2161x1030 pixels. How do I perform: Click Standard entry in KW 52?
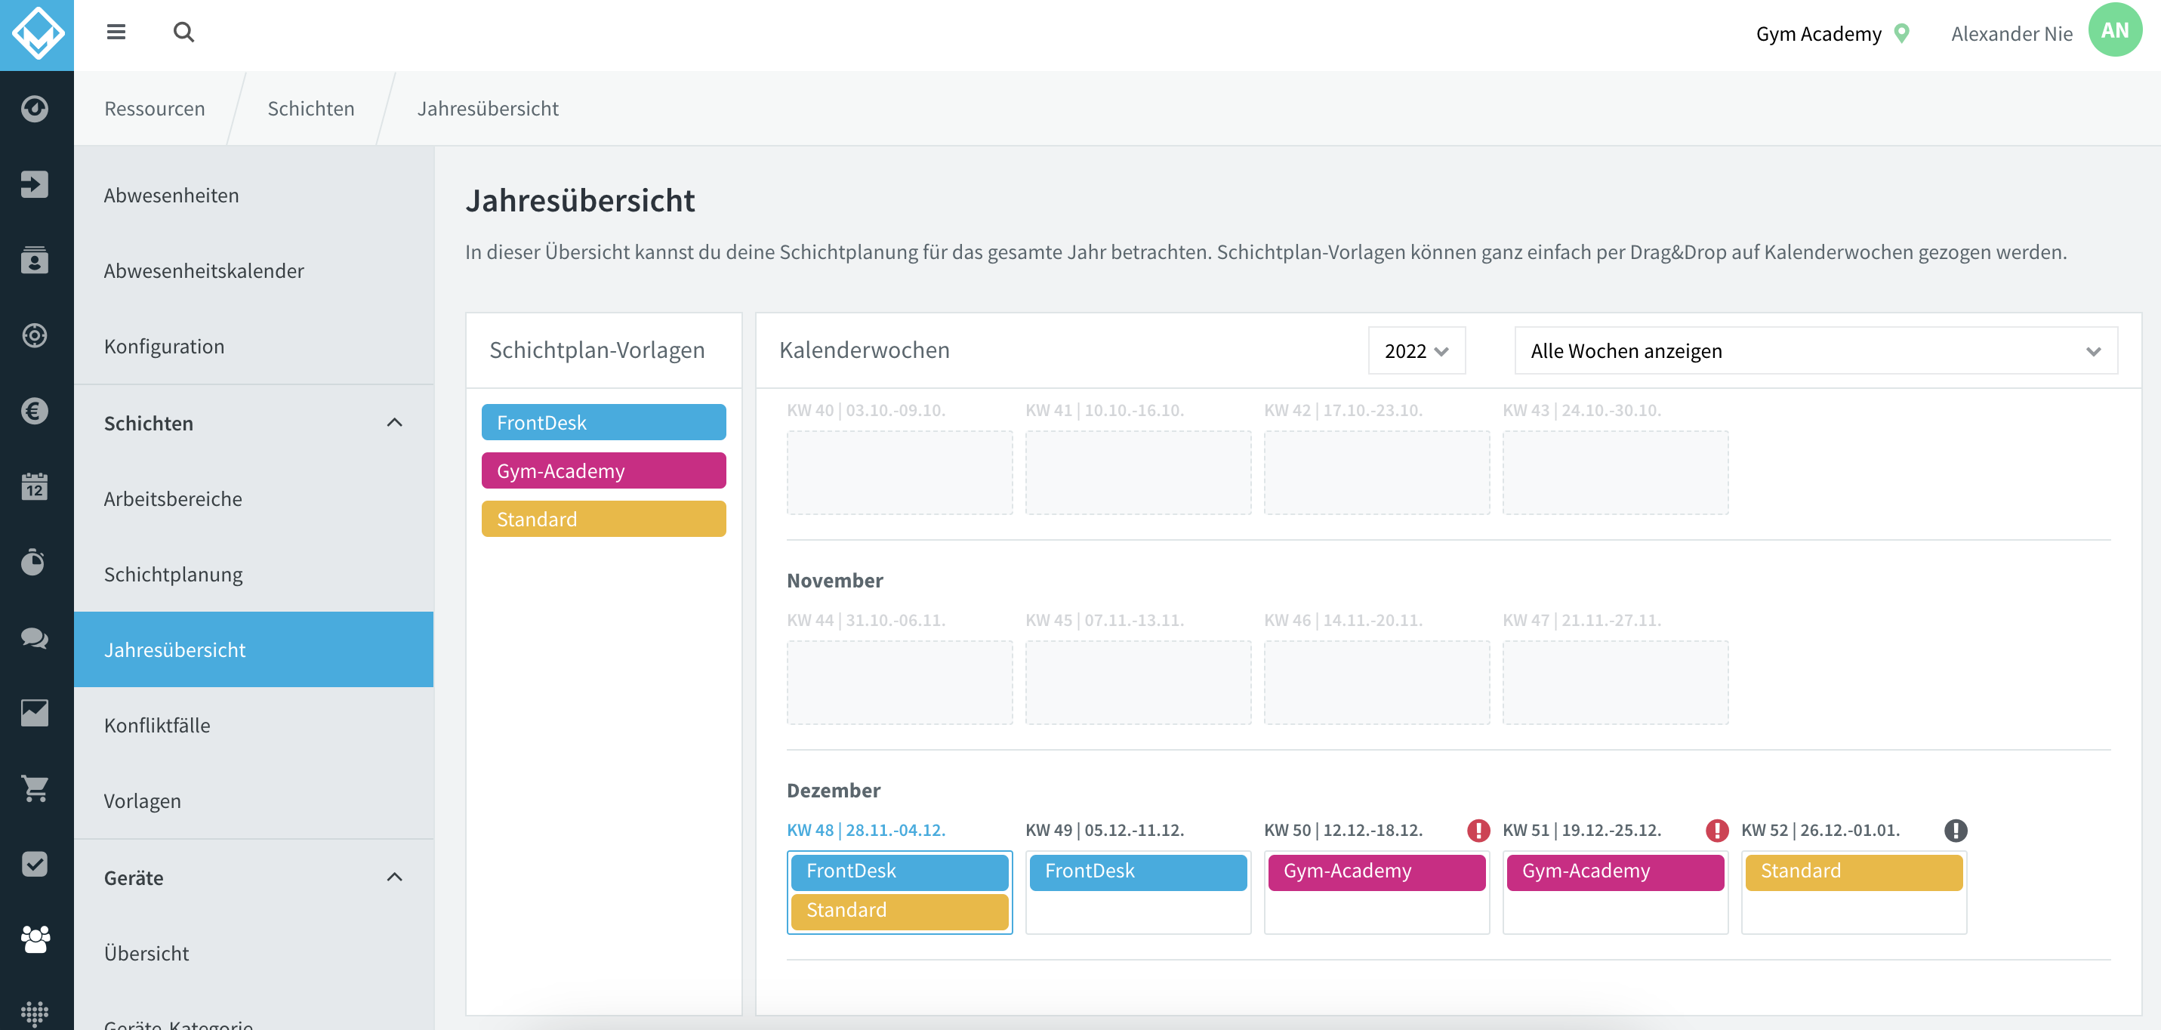tap(1854, 871)
